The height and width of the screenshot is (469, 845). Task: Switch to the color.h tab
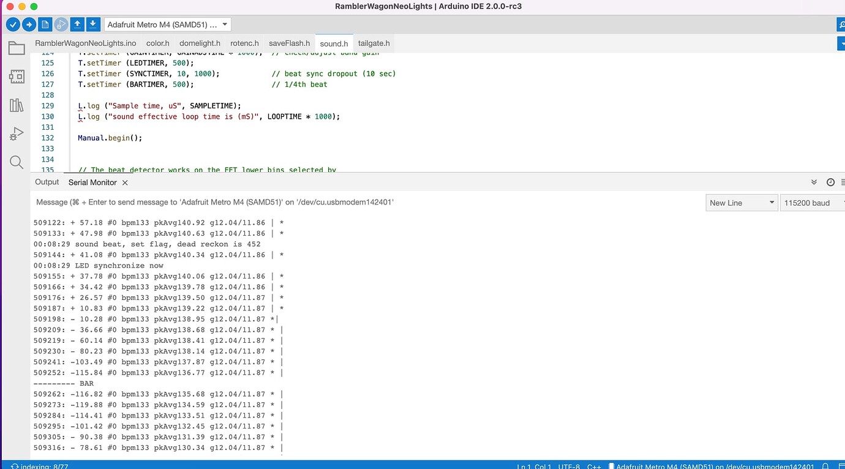[x=157, y=43]
